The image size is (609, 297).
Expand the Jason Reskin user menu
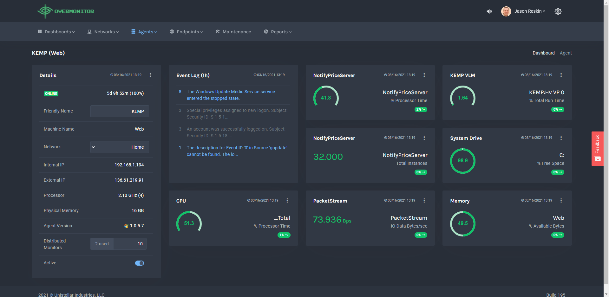528,11
